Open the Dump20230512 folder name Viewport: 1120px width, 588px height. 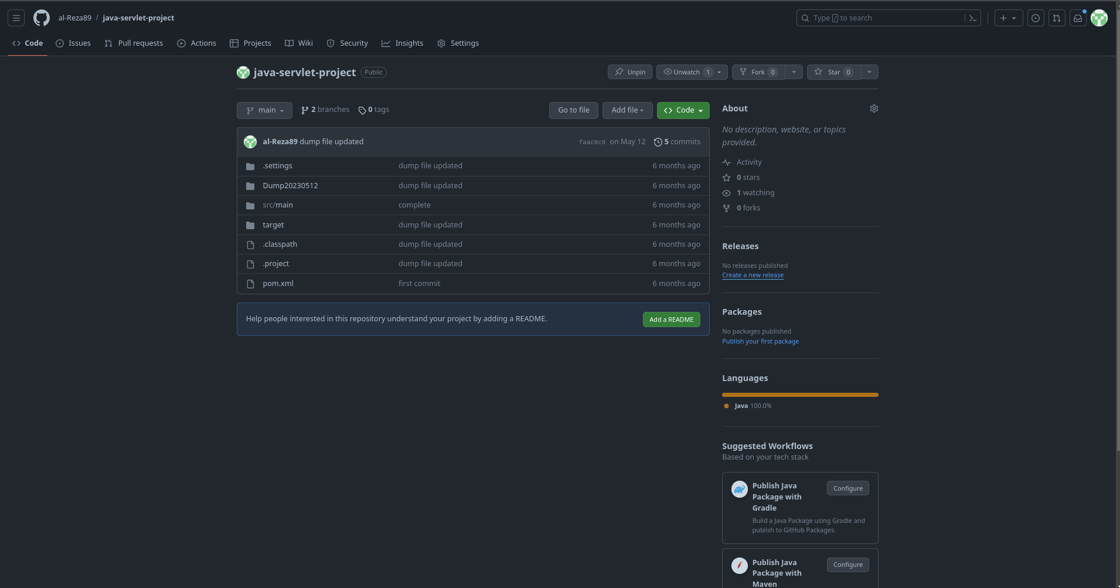click(x=290, y=186)
